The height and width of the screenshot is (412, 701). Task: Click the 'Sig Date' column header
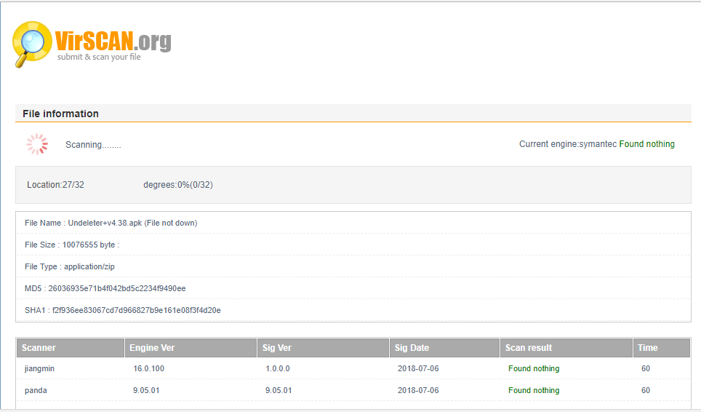tap(444, 348)
